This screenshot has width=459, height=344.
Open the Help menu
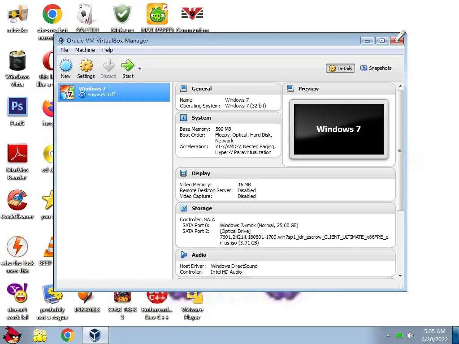tap(108, 50)
